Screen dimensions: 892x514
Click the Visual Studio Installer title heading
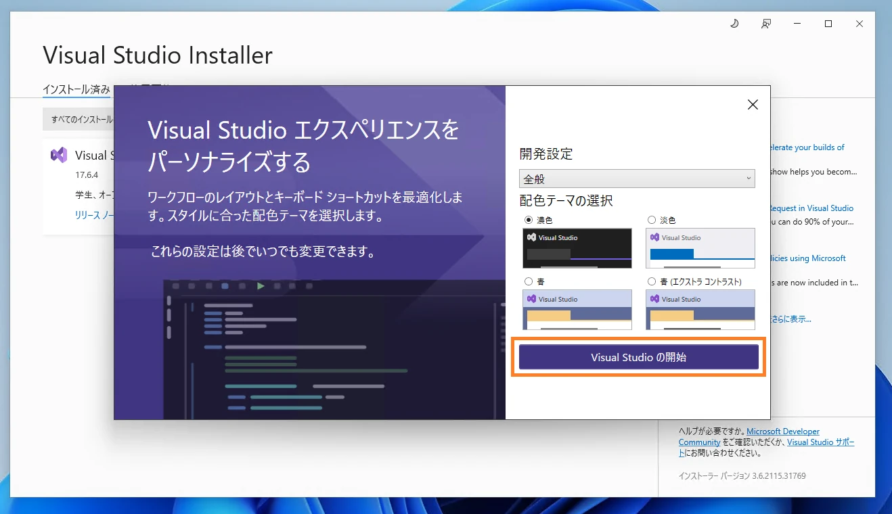click(158, 55)
